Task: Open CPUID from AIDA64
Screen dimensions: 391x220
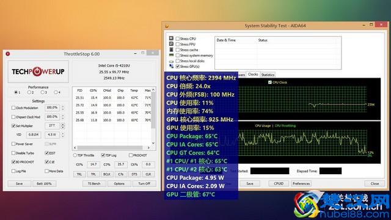Action: pyautogui.click(x=279, y=183)
